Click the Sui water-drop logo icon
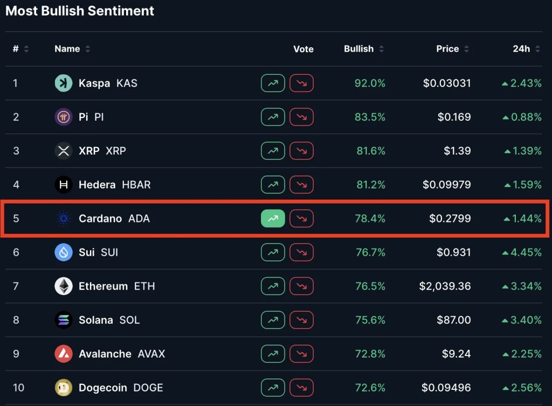The width and height of the screenshot is (552, 406). [x=64, y=252]
